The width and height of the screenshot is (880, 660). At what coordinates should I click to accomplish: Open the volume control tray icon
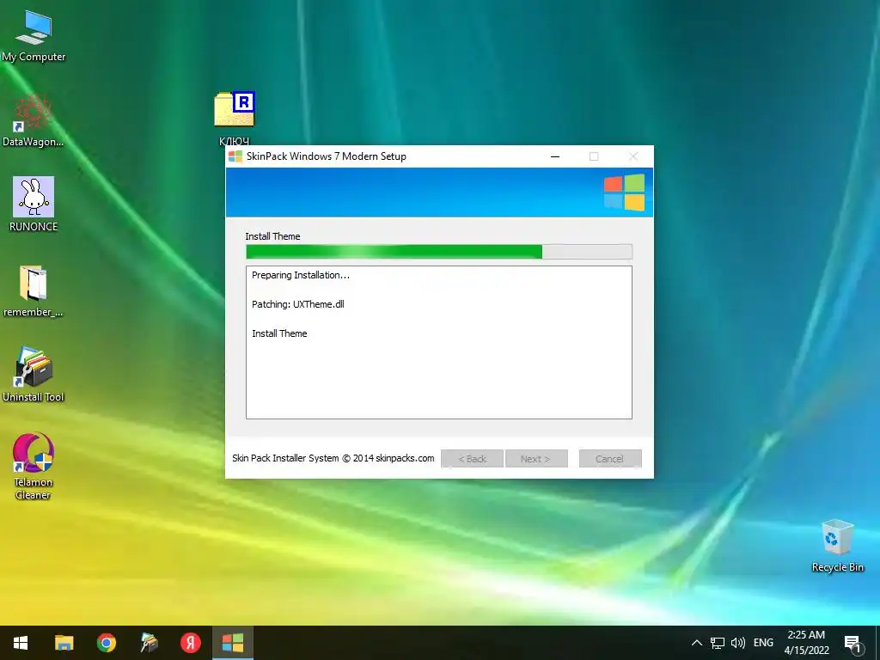pyautogui.click(x=738, y=643)
